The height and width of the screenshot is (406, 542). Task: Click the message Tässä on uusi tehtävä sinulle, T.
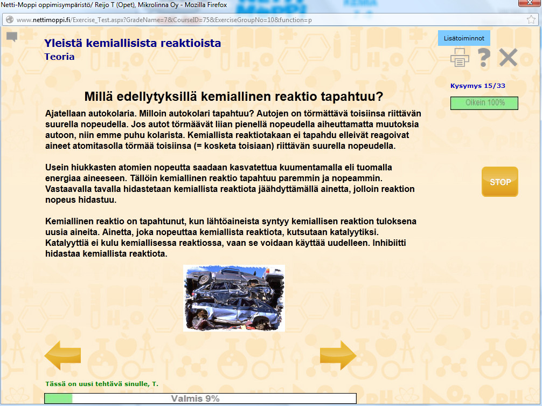coord(102,384)
